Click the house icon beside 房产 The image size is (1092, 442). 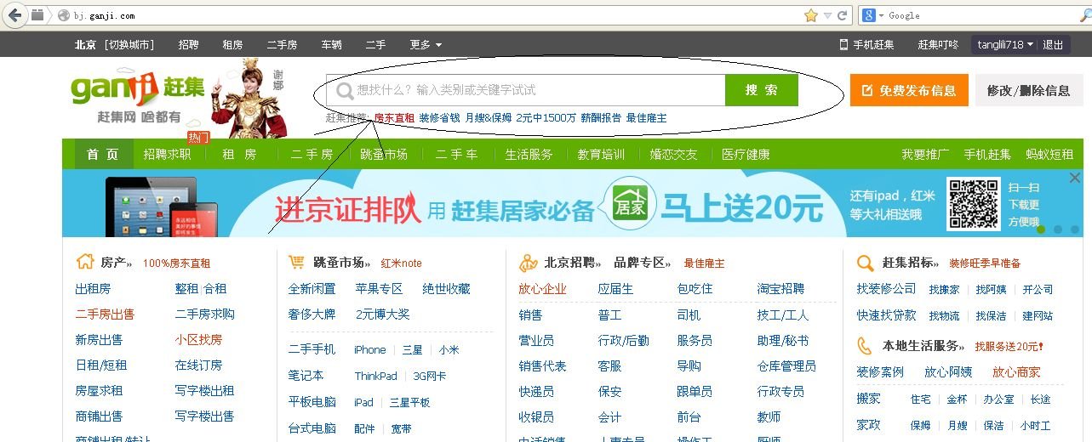85,262
